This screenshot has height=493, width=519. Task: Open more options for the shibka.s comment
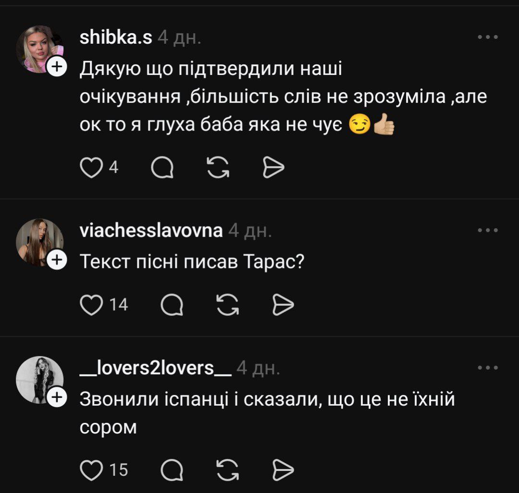488,37
